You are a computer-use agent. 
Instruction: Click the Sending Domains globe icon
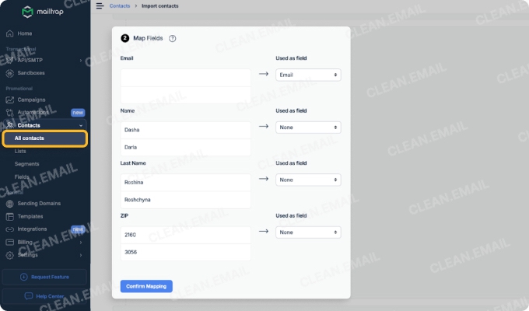click(x=10, y=204)
